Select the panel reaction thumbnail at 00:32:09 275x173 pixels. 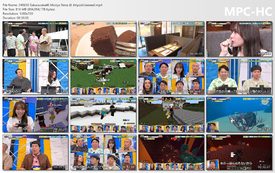[x=103, y=152]
